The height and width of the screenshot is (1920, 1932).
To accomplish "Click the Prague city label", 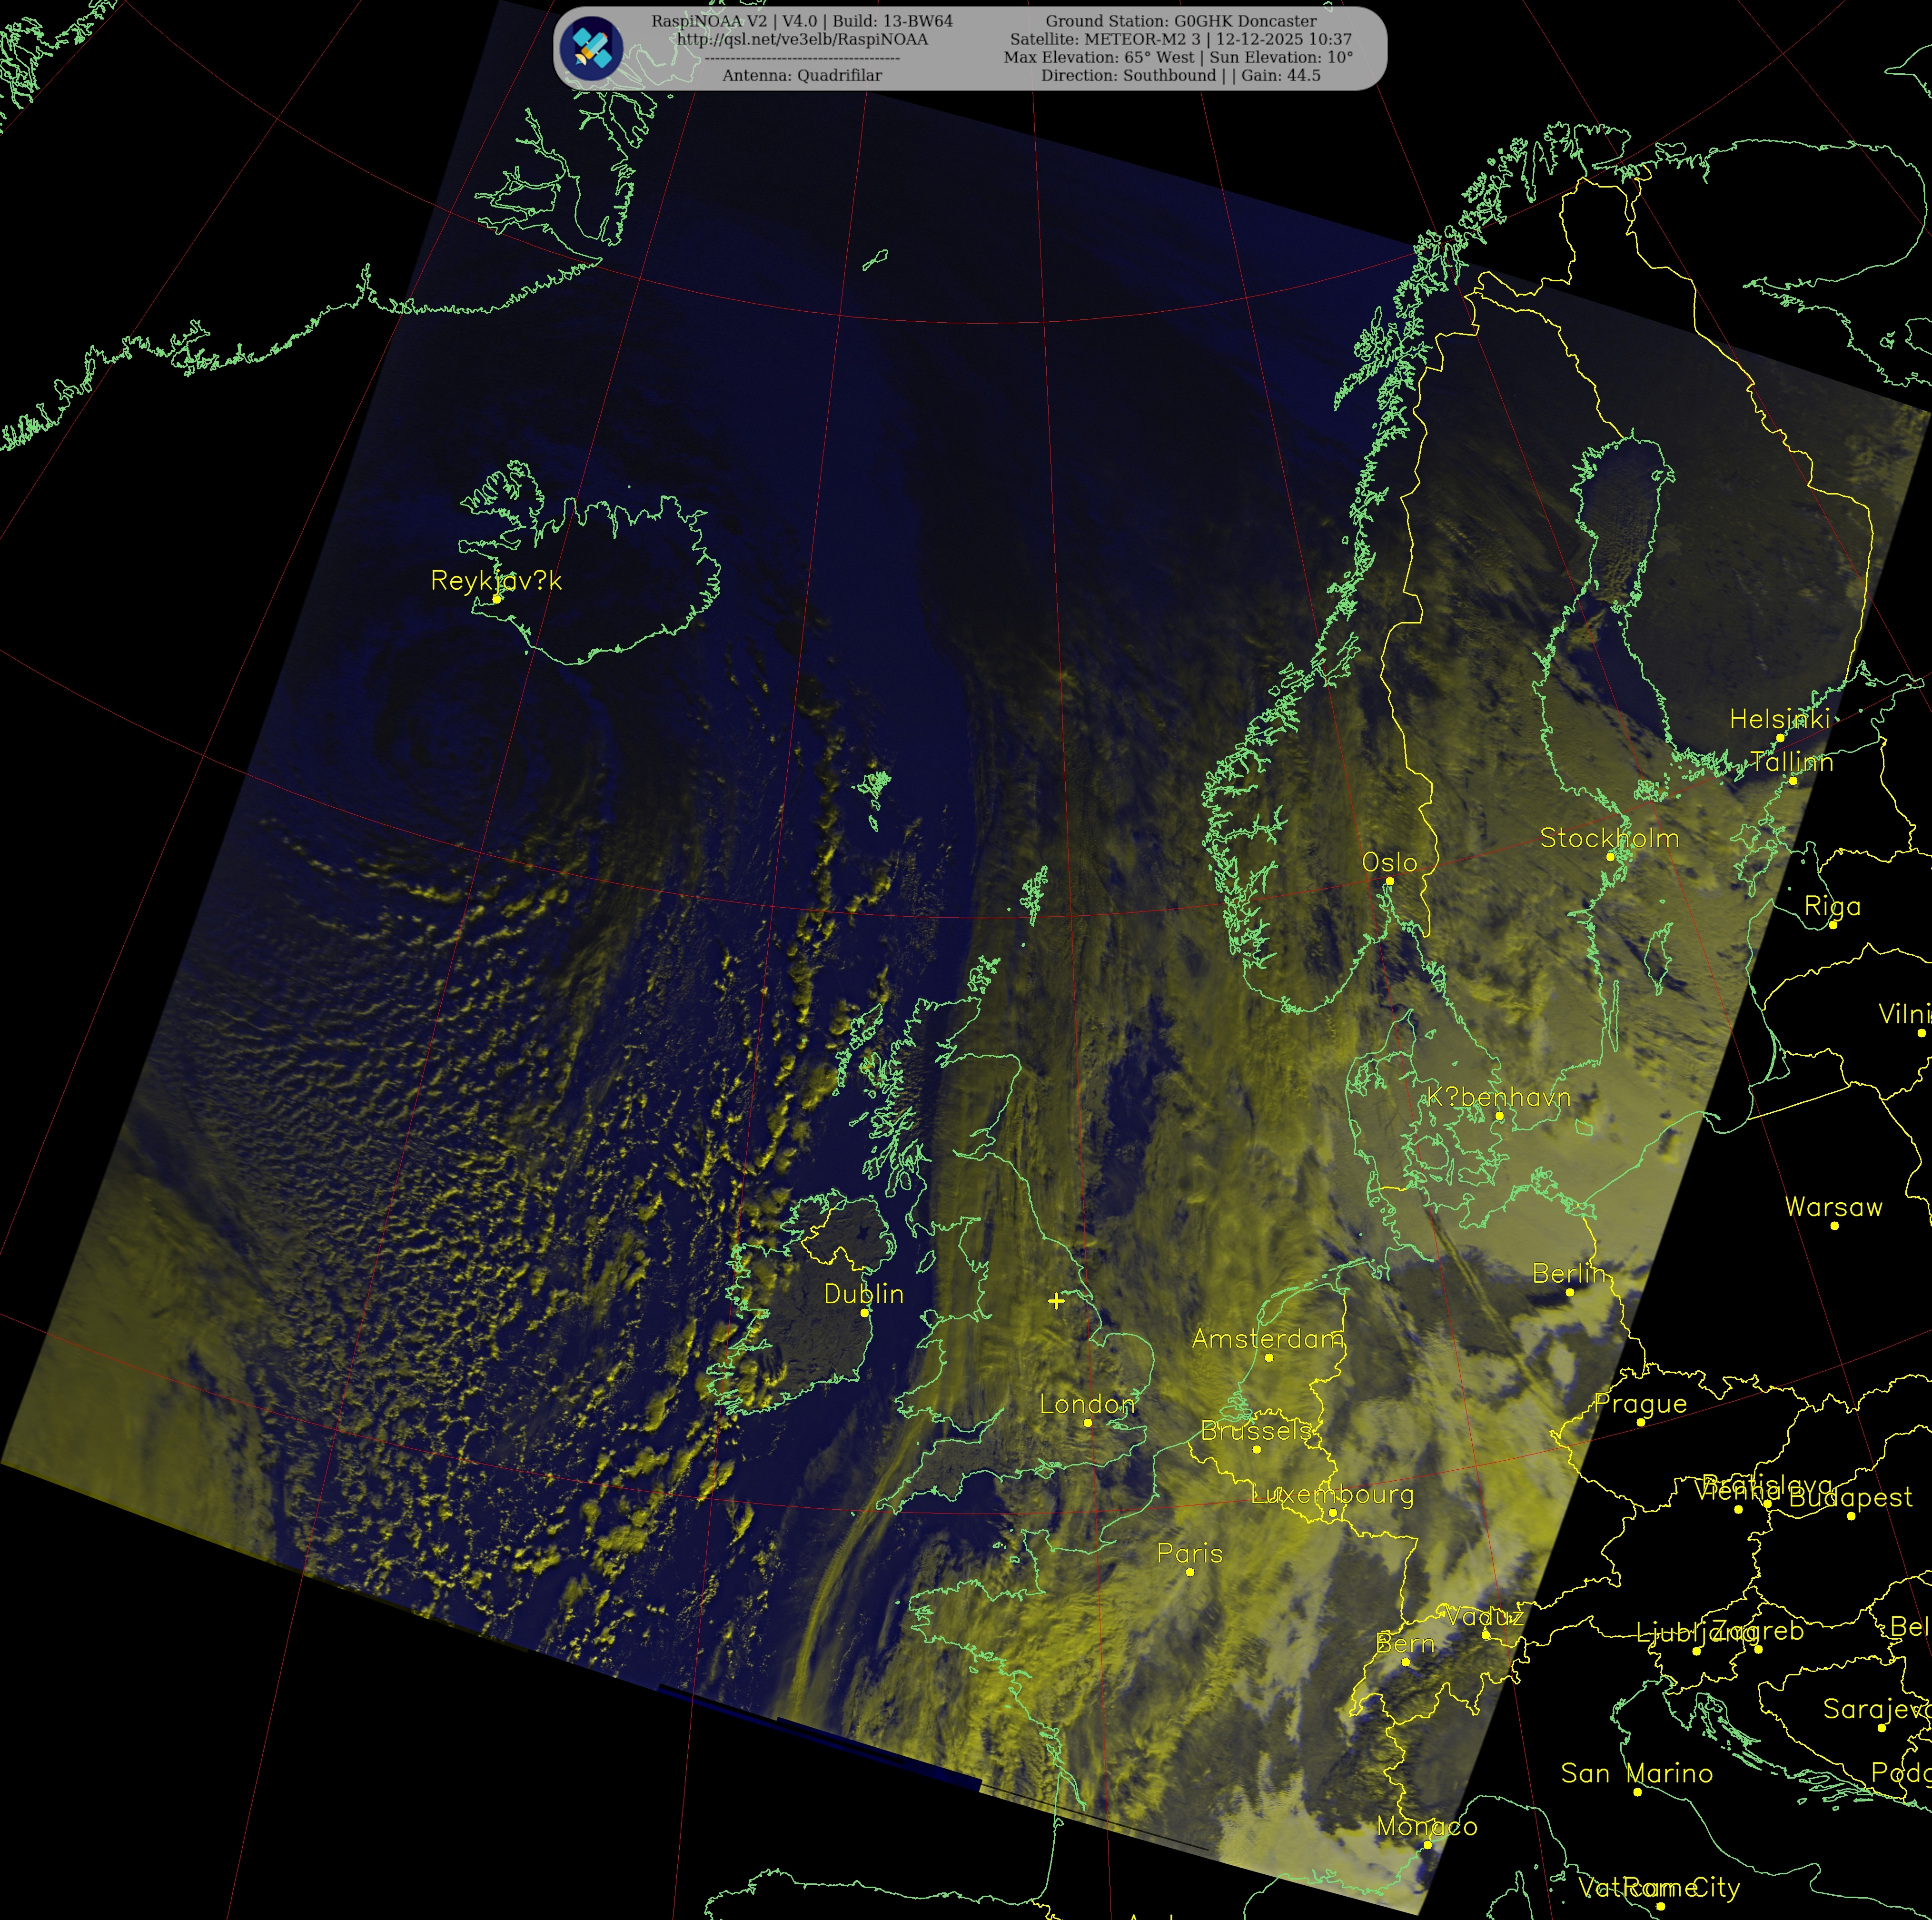I will click(1640, 1403).
